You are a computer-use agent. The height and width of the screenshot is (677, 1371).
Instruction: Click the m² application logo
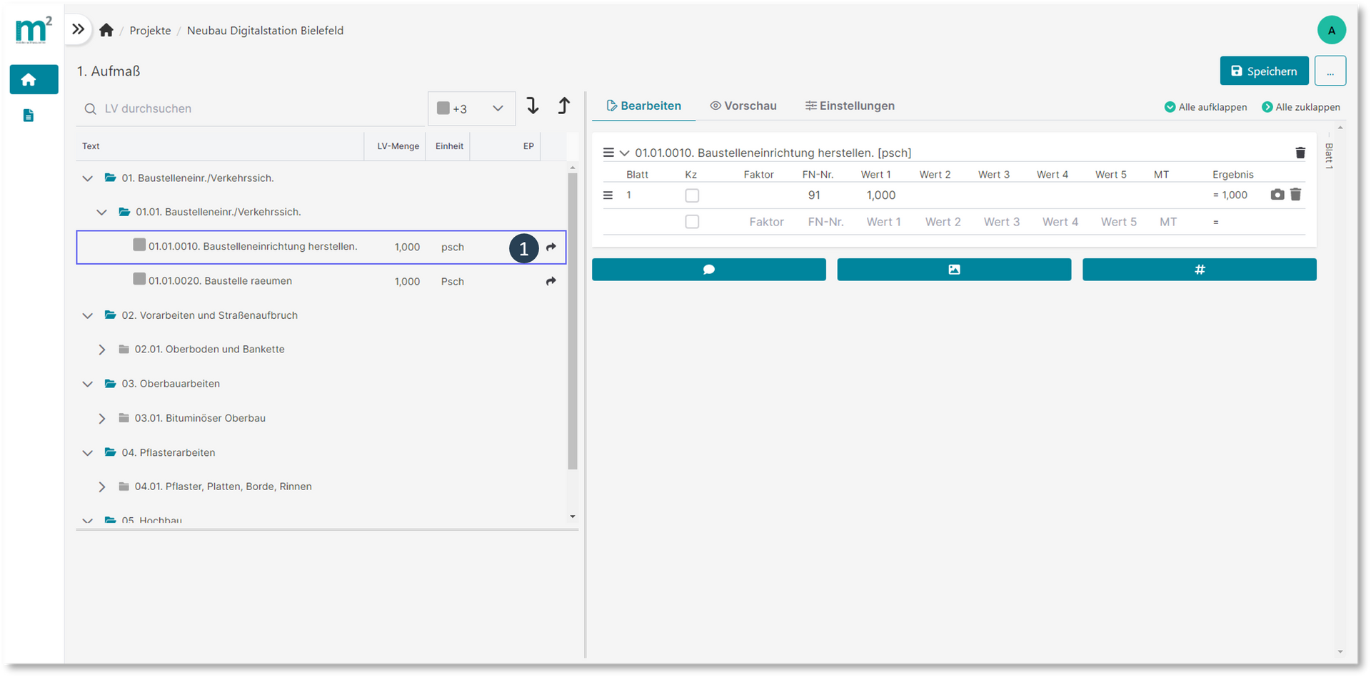[x=33, y=31]
